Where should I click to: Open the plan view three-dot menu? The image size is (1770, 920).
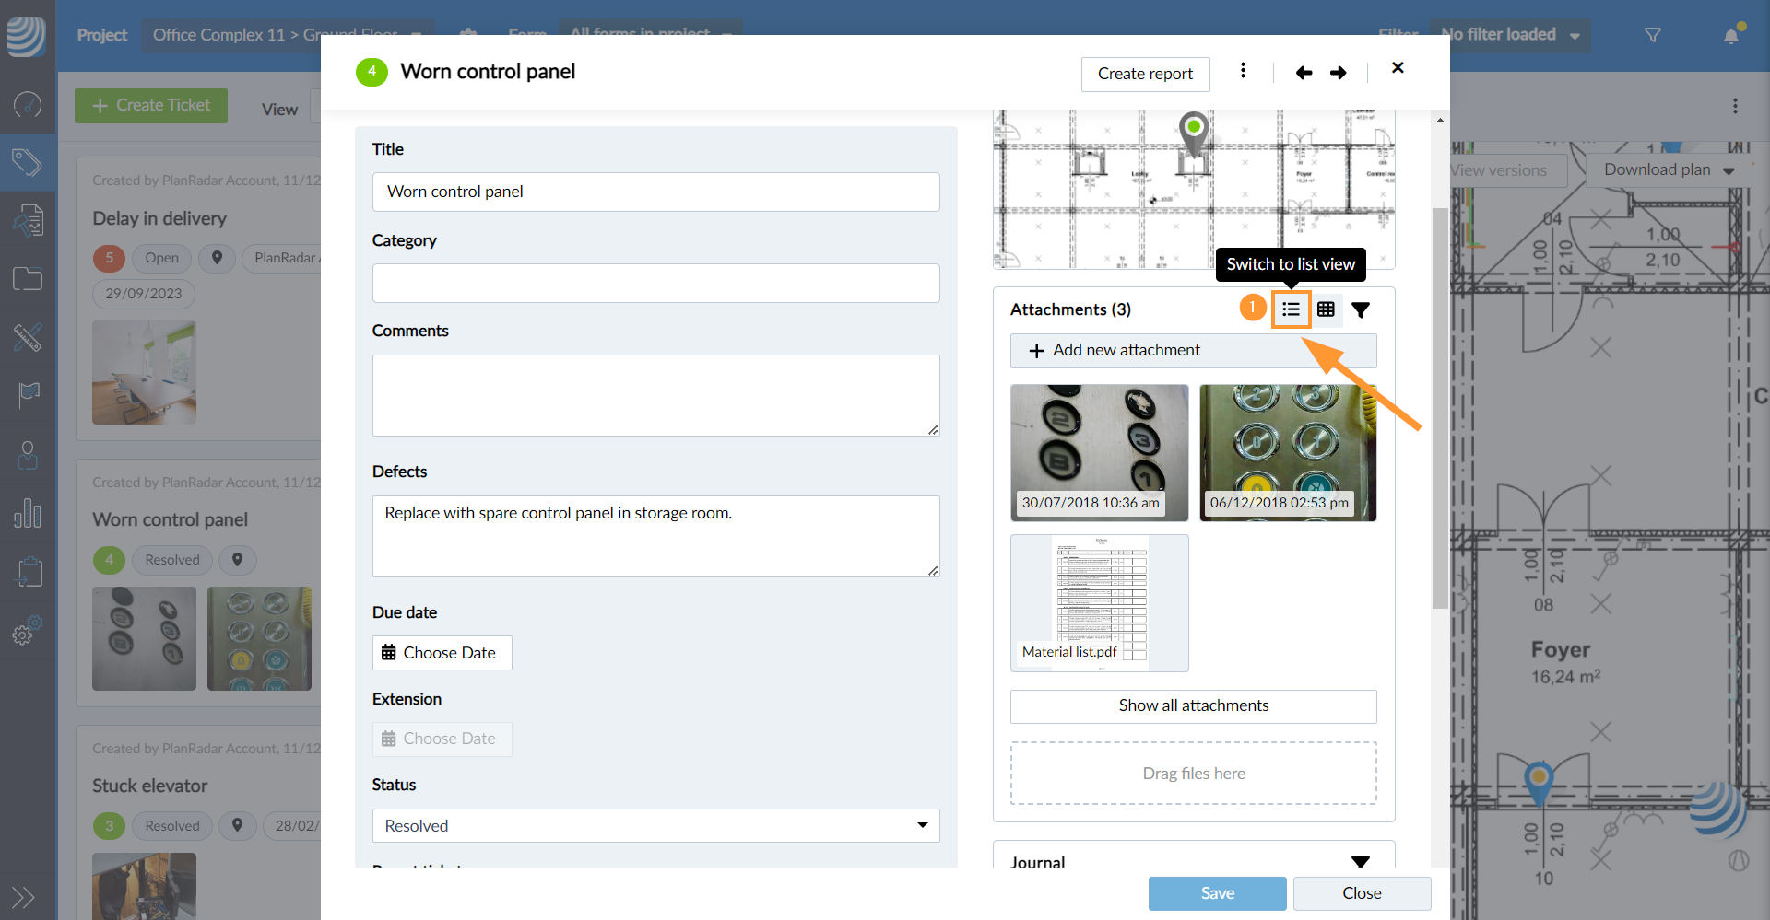click(1735, 106)
